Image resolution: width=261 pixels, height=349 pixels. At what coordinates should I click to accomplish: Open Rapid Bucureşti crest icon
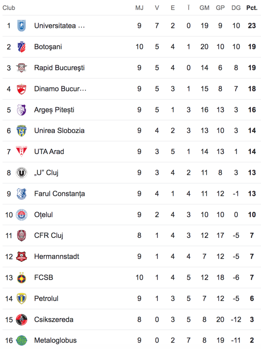tap(21, 68)
